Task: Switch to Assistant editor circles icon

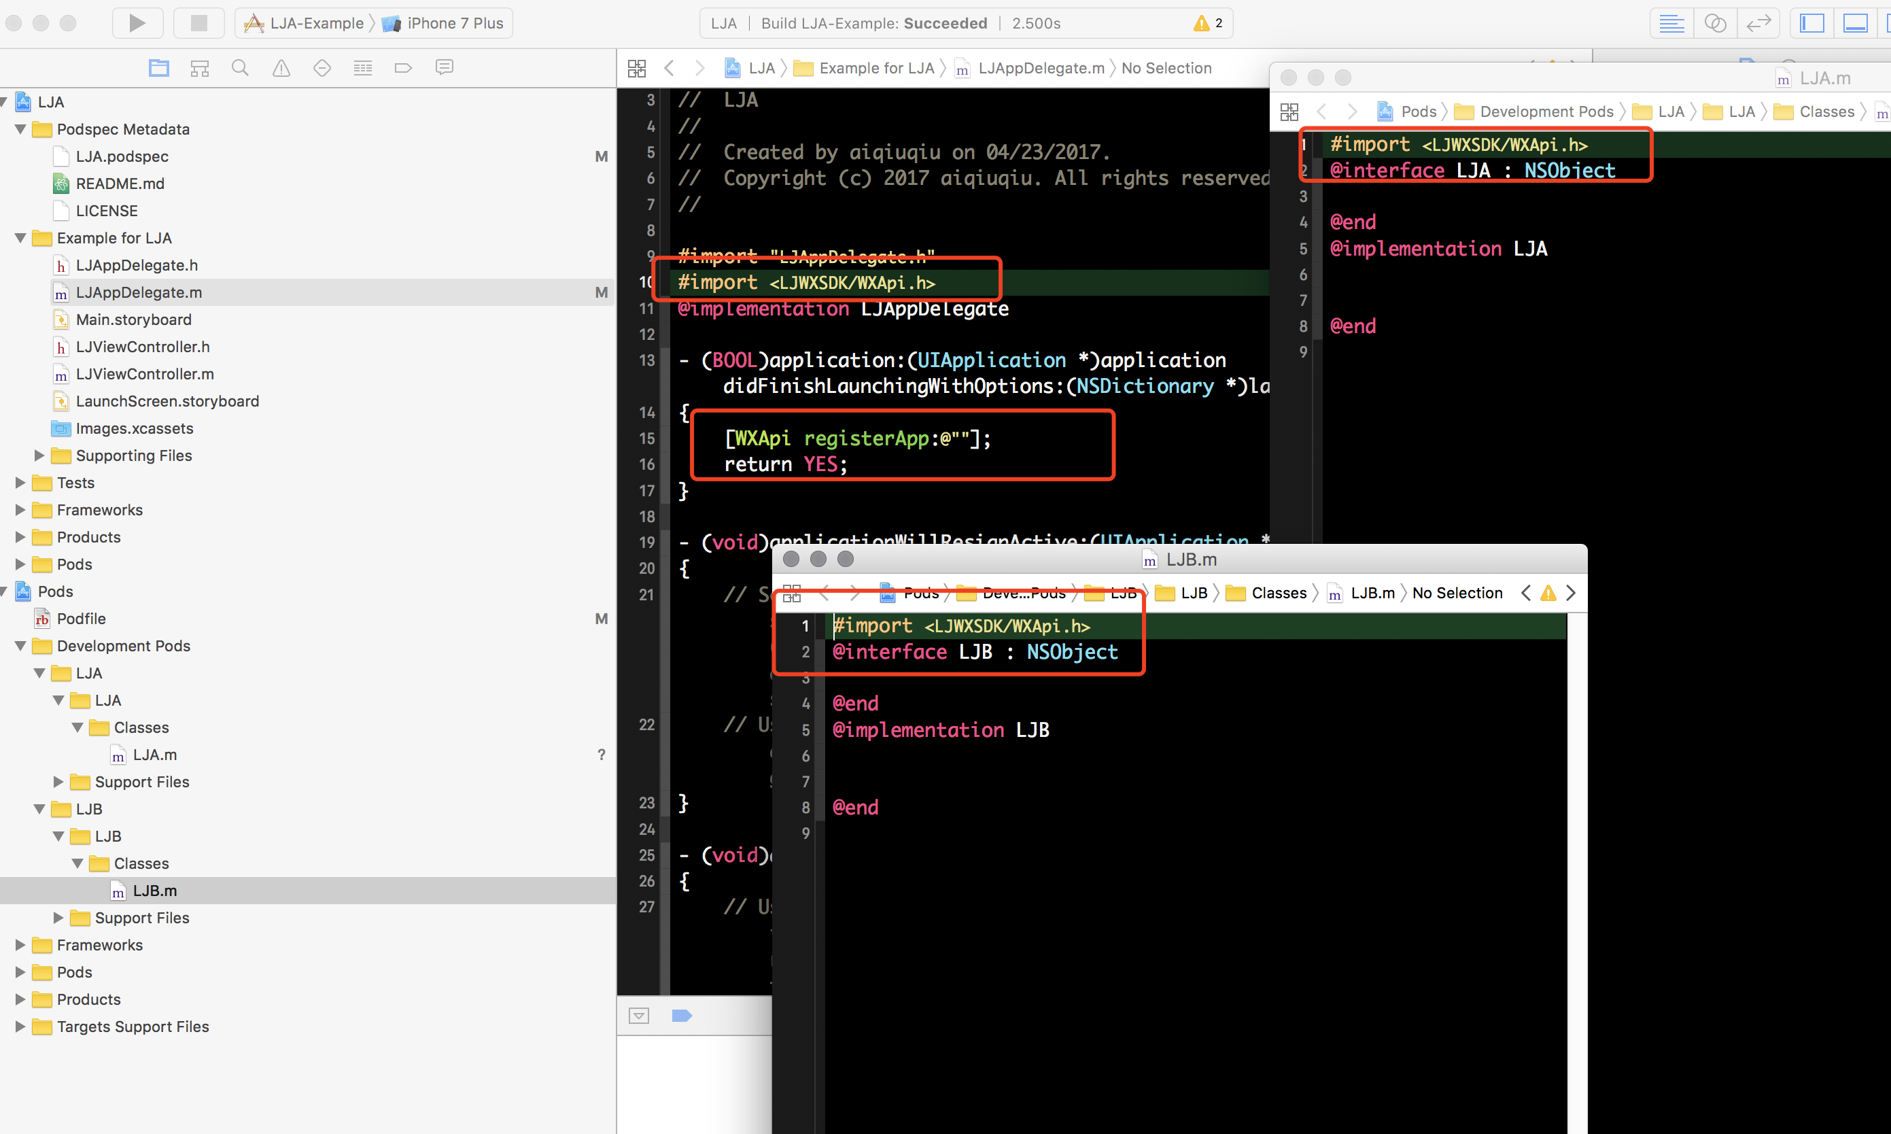Action: tap(1715, 23)
